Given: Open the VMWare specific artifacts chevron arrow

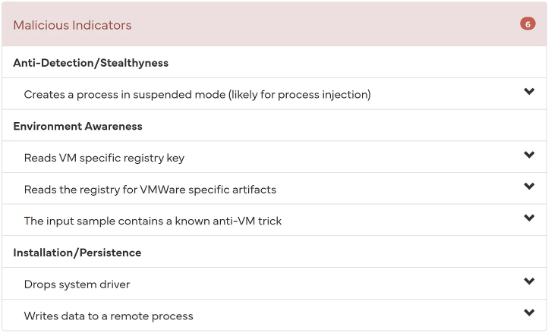Looking at the screenshot, I should [x=529, y=187].
